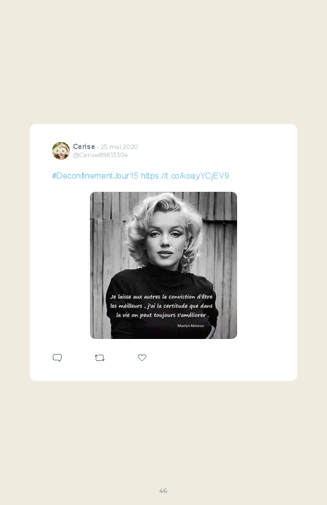Screen dimensions: 327x505
Task: Open the Cerise display name
Action: (84, 147)
